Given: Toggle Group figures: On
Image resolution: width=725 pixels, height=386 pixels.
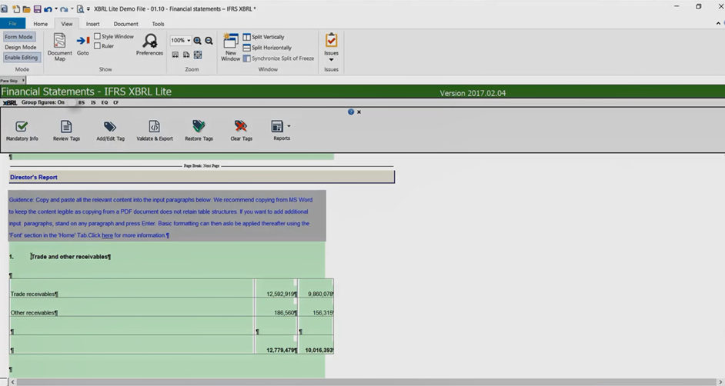Looking at the screenshot, I should click(x=43, y=102).
